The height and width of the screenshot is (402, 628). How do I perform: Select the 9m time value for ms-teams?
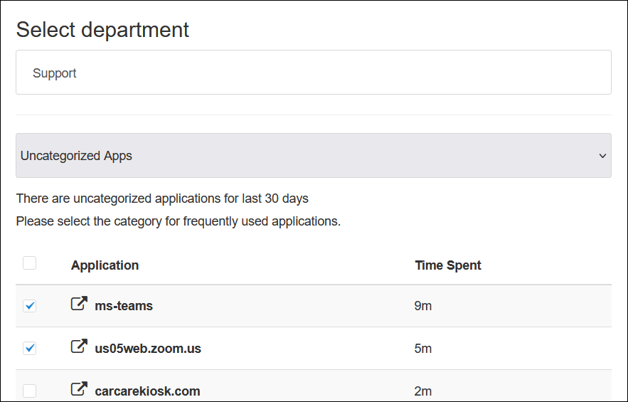[423, 307]
